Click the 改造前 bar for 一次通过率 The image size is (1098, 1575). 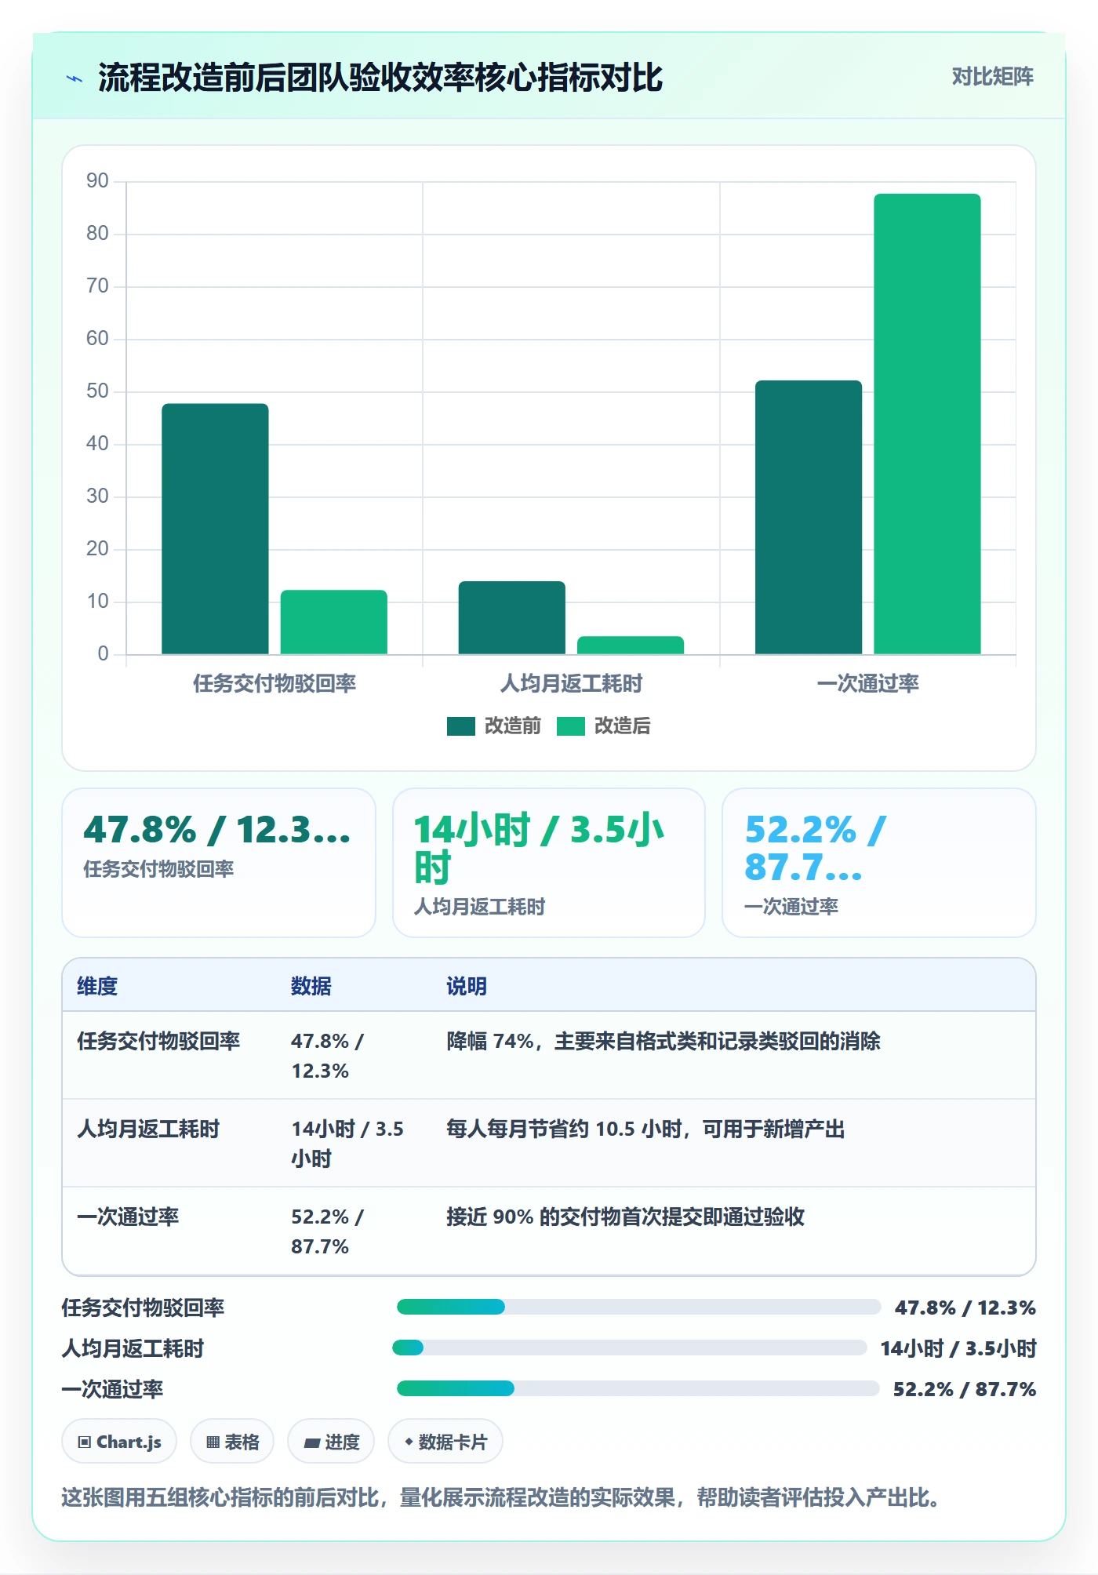(x=809, y=517)
